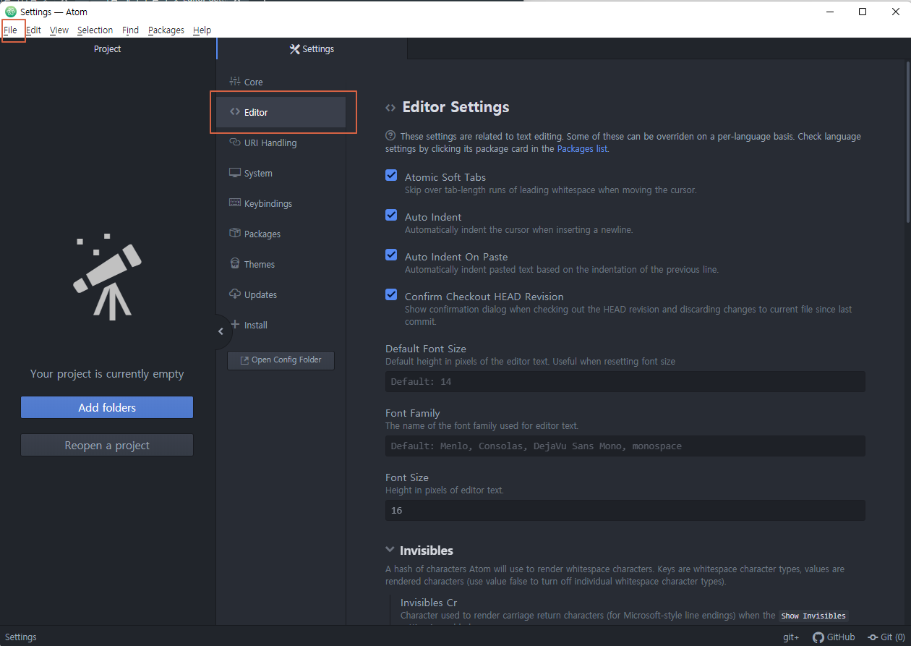Click Settings path in status bar

[x=21, y=637]
